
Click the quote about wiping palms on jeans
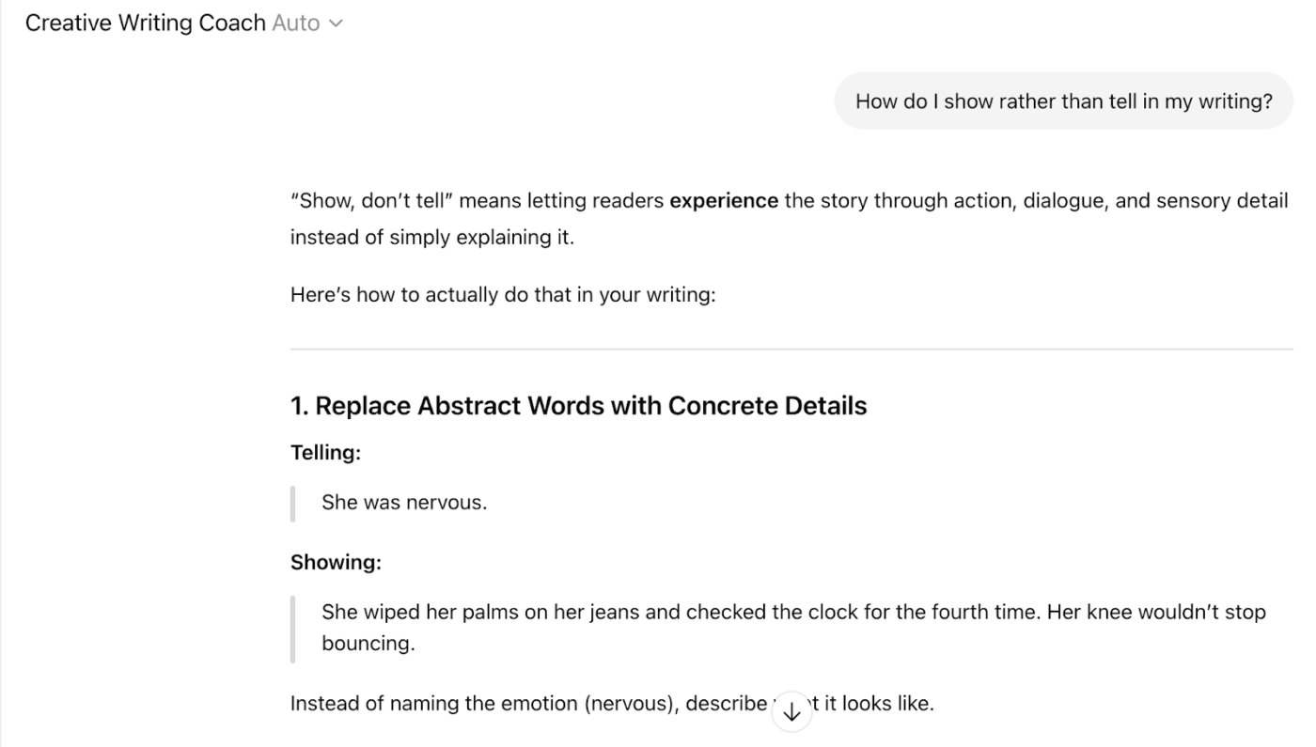pos(793,611)
